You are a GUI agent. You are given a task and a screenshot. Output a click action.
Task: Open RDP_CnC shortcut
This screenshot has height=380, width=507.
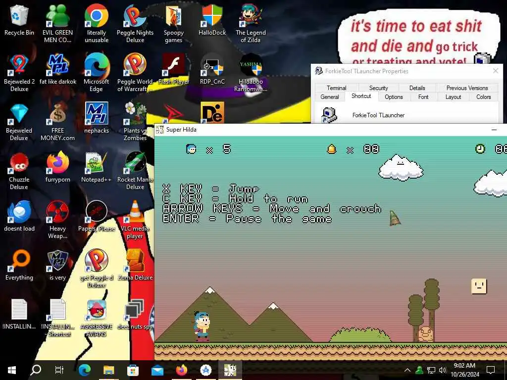(212, 69)
